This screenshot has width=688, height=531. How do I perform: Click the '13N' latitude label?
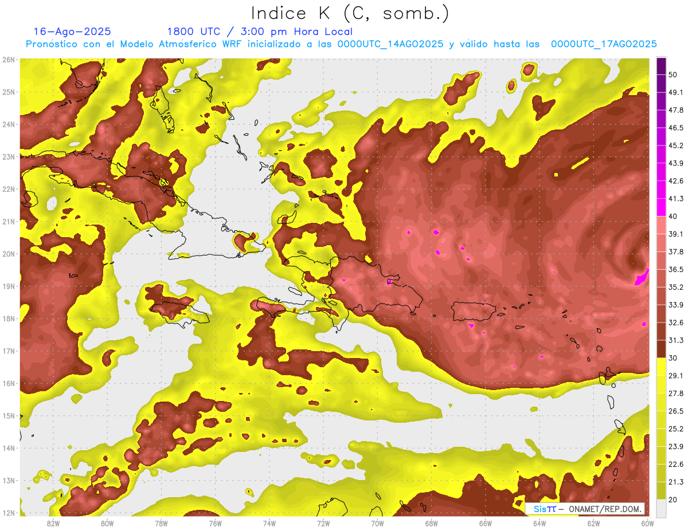coord(9,481)
